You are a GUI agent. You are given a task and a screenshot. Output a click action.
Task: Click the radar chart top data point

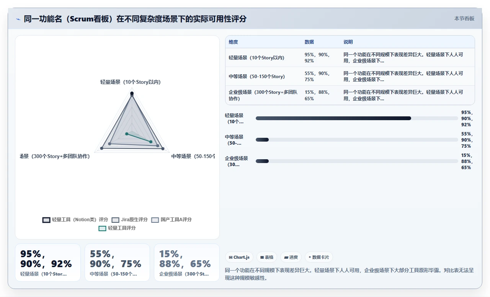click(x=132, y=93)
